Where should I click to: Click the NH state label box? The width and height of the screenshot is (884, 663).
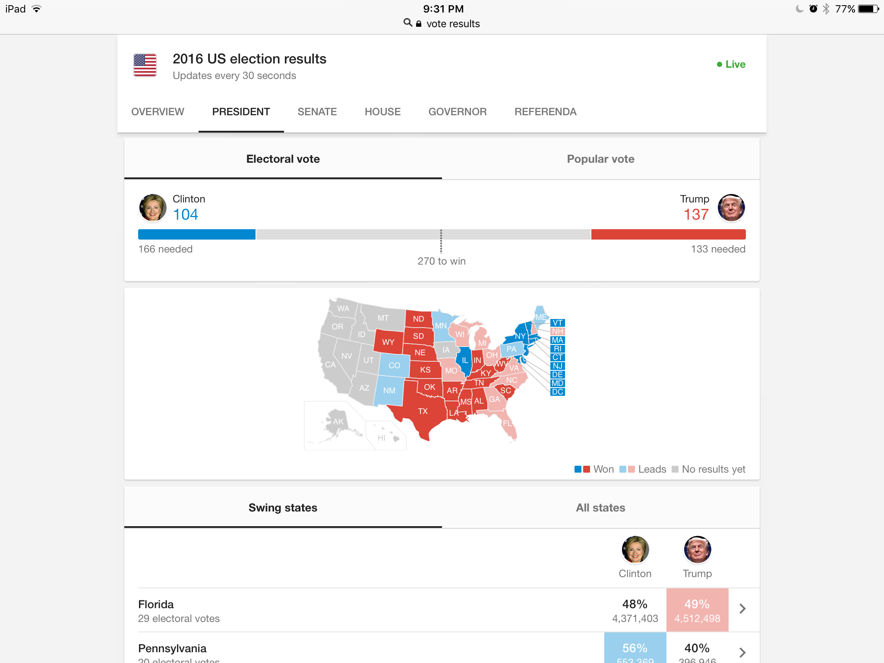(558, 331)
